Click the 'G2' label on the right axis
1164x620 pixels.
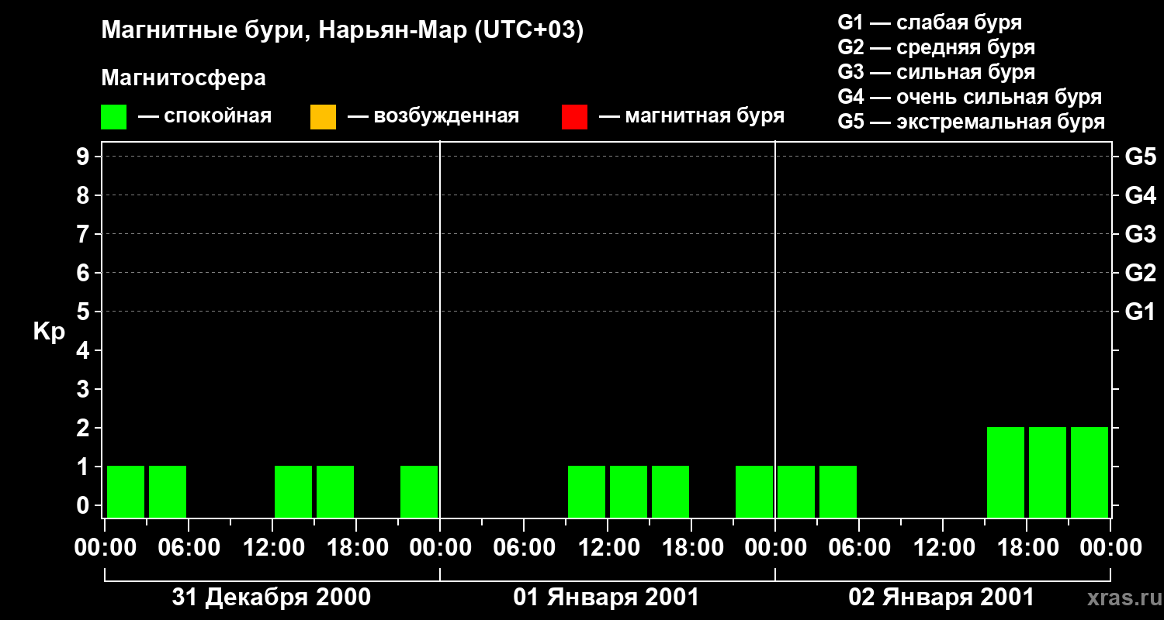point(1140,274)
